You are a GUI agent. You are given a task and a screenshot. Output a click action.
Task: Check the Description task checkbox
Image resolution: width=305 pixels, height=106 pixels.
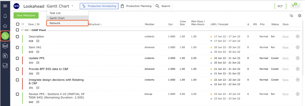coord(17,37)
